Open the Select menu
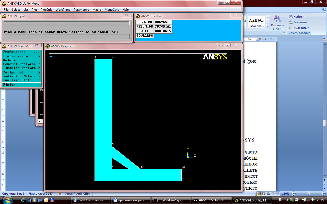 point(16,10)
